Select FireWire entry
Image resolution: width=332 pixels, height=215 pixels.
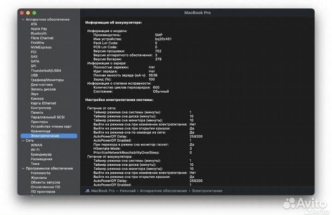click(x=37, y=43)
